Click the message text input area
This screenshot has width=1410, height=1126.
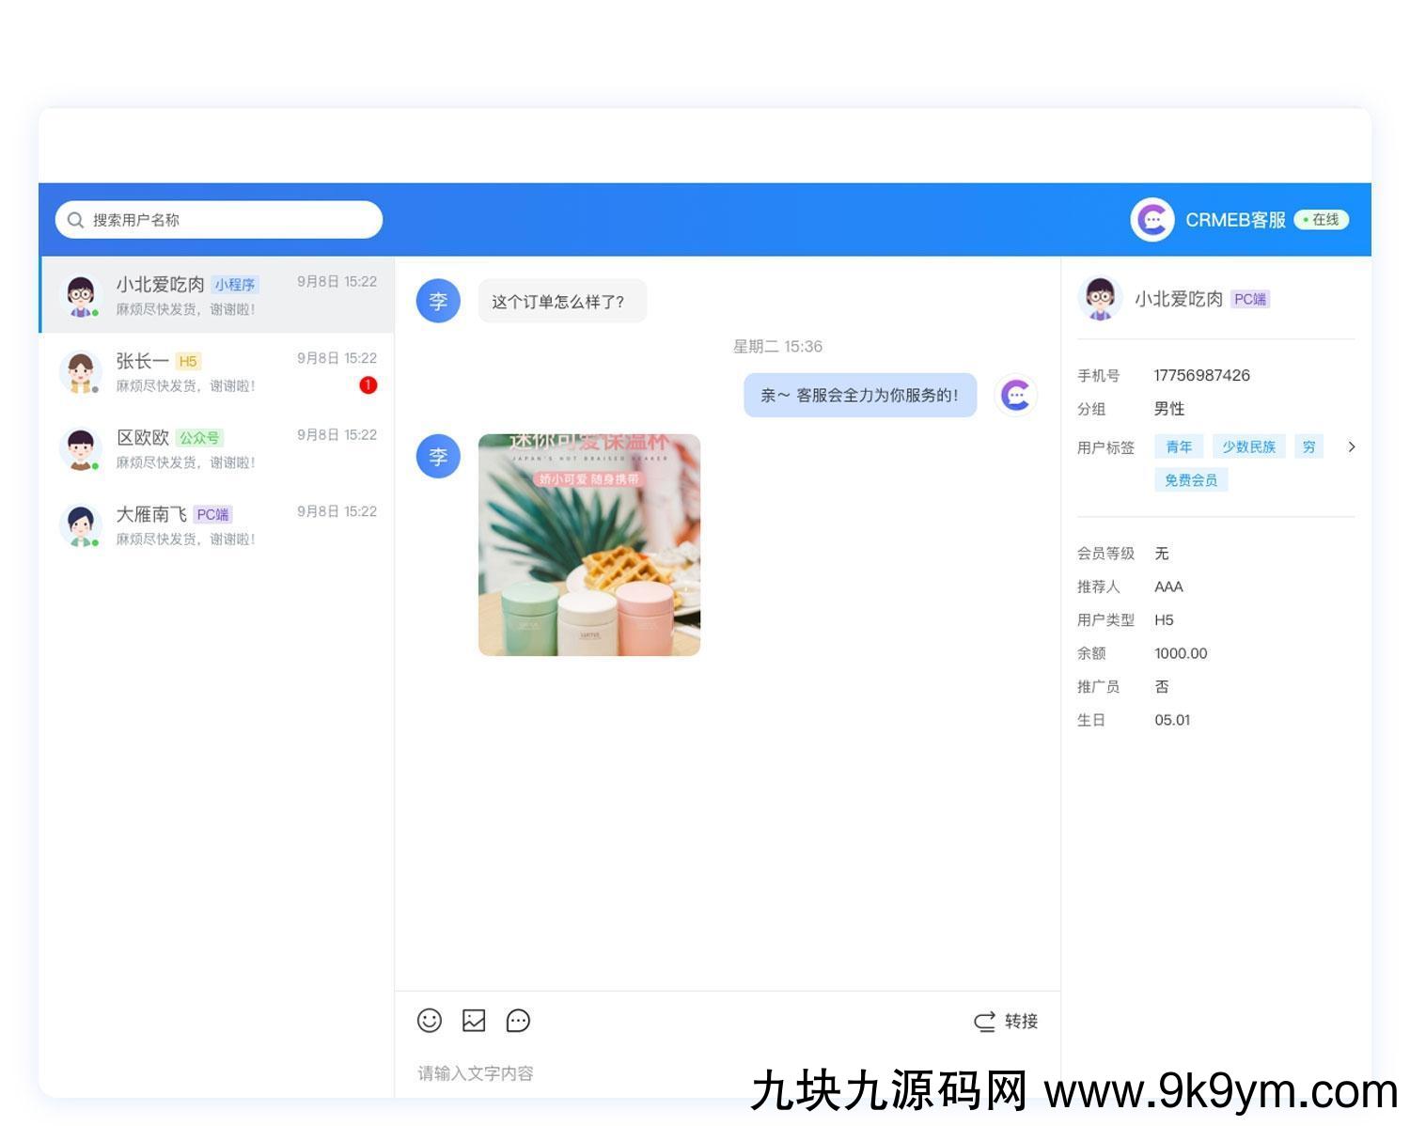[658, 1073]
